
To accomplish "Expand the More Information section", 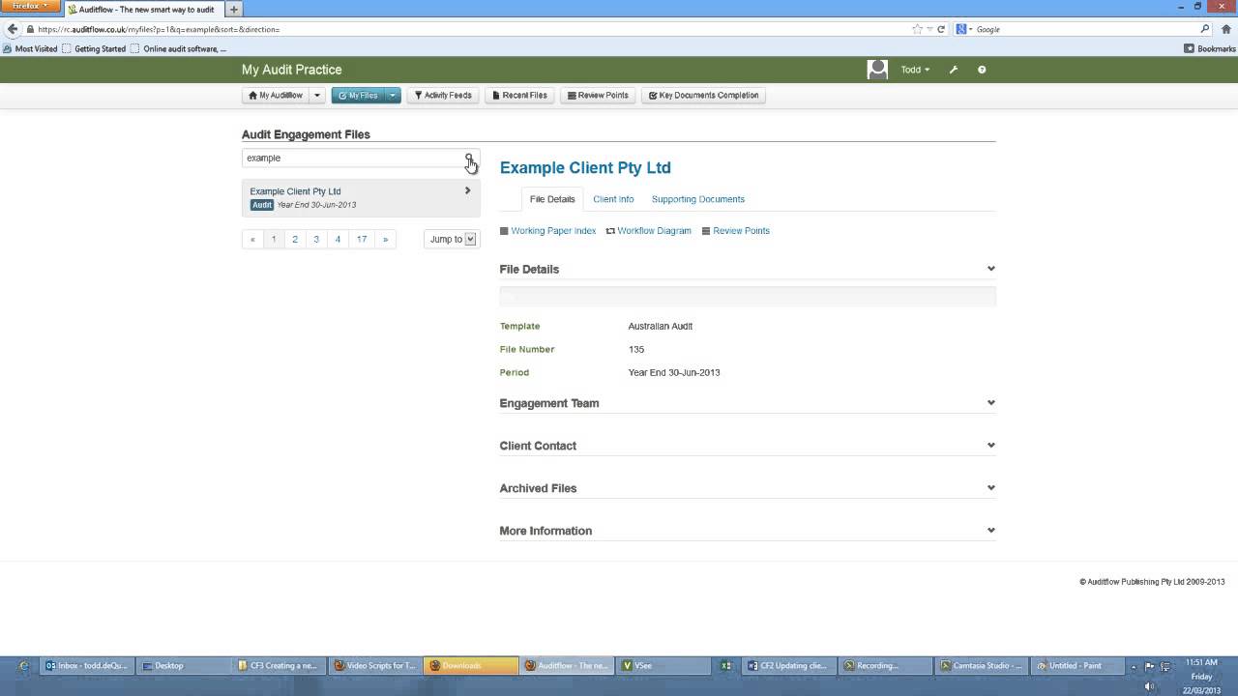I will [x=990, y=531].
